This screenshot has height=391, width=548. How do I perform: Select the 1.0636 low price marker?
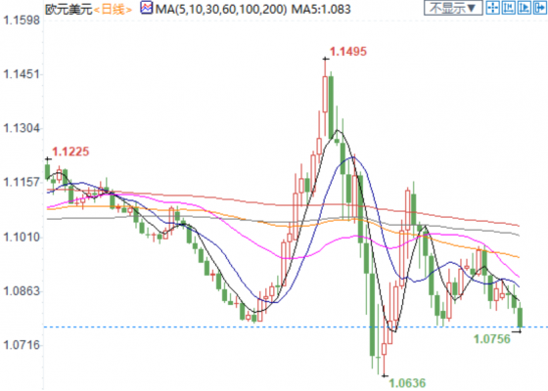(407, 383)
